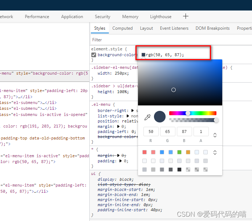Click the .el-menu selector text
The image size is (252, 221).
(101, 104)
